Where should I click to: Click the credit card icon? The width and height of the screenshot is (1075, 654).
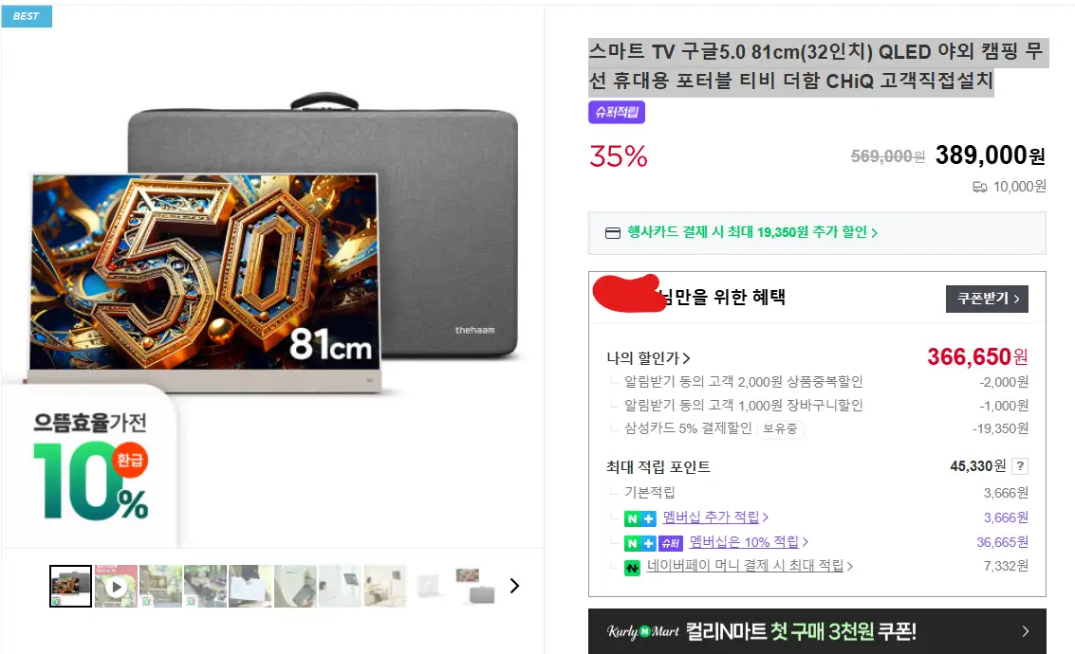[x=613, y=233]
